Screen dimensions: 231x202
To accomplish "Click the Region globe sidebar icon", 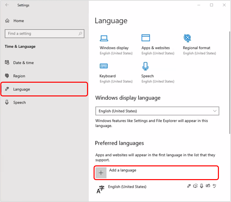I will coord(7,76).
